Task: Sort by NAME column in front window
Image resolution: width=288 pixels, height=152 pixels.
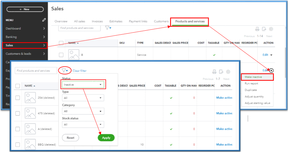Action: click(x=30, y=86)
